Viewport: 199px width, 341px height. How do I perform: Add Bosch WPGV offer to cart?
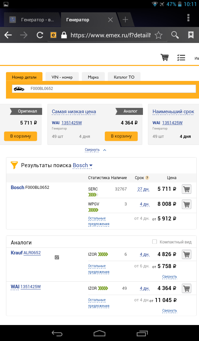click(187, 204)
